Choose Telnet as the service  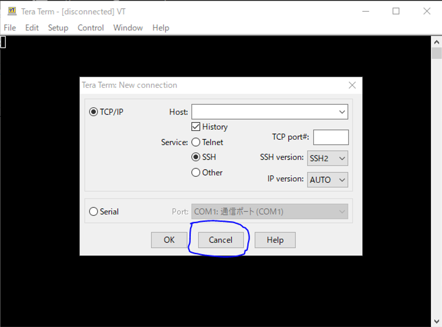coord(196,142)
